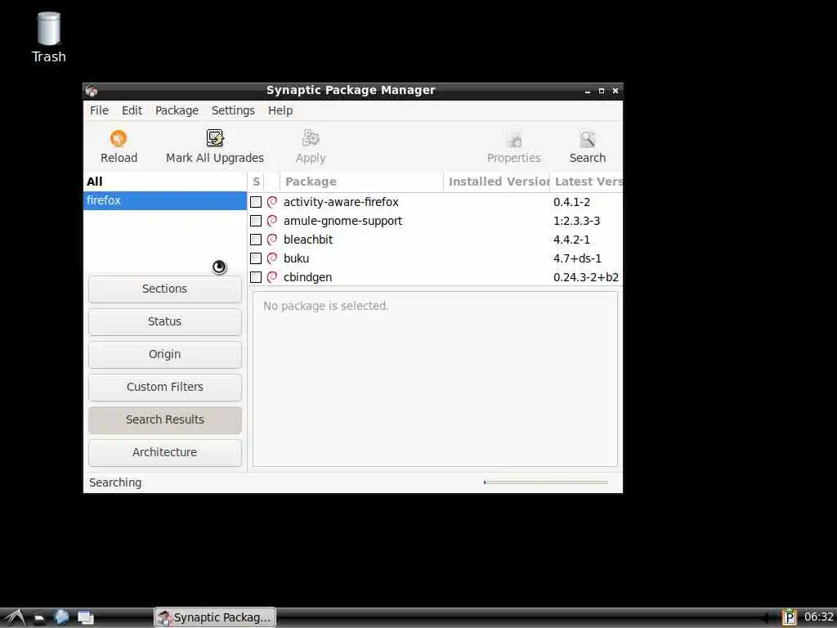Viewport: 837px width, 628px height.
Task: Select the activity-aware-firefox package name
Action: pos(341,202)
